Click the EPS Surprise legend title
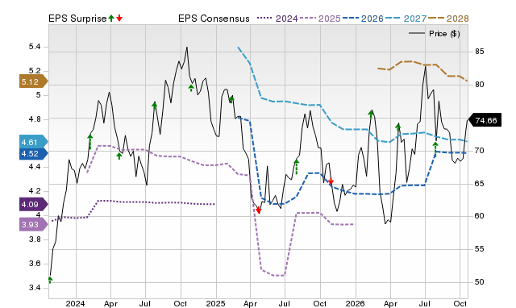 (x=77, y=19)
